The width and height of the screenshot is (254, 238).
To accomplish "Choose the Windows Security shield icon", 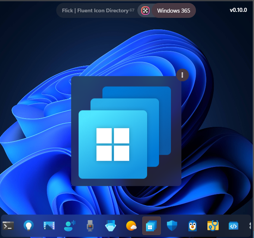I will click(172, 226).
